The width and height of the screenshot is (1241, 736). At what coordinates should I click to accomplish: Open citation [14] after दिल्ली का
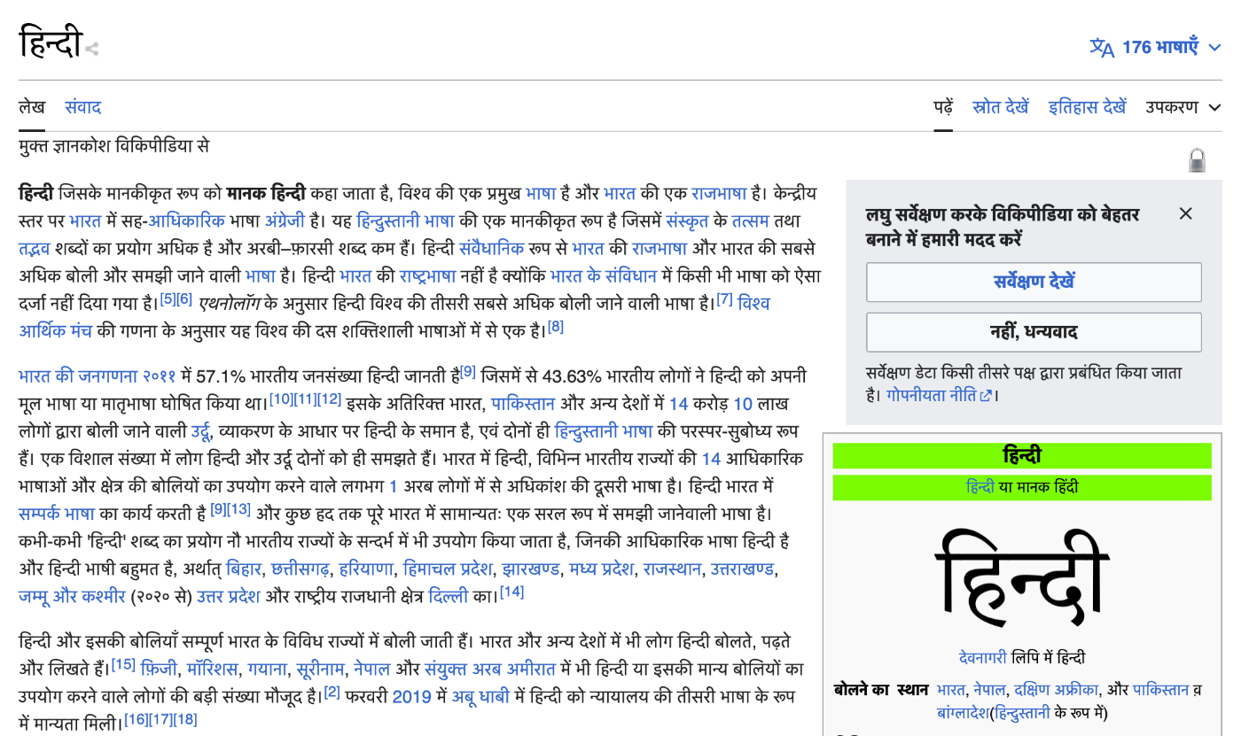pyautogui.click(x=511, y=592)
